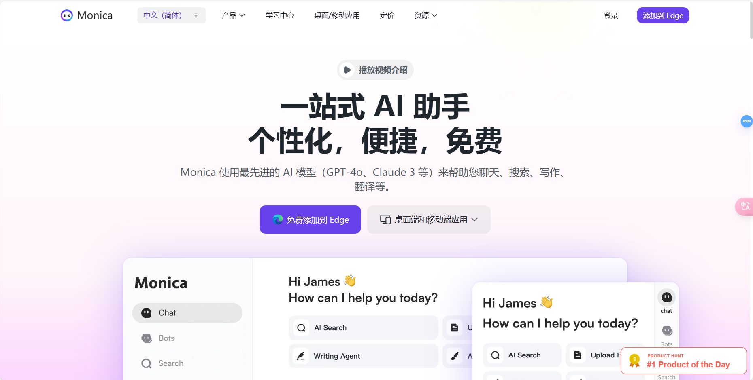Expand the 产品 menu

(233, 15)
